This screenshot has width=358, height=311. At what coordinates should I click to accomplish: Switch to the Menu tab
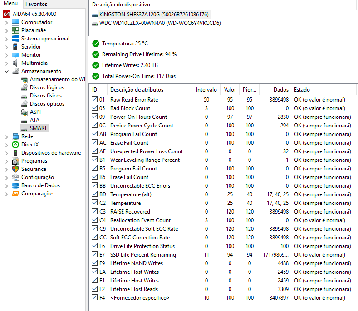click(x=11, y=4)
